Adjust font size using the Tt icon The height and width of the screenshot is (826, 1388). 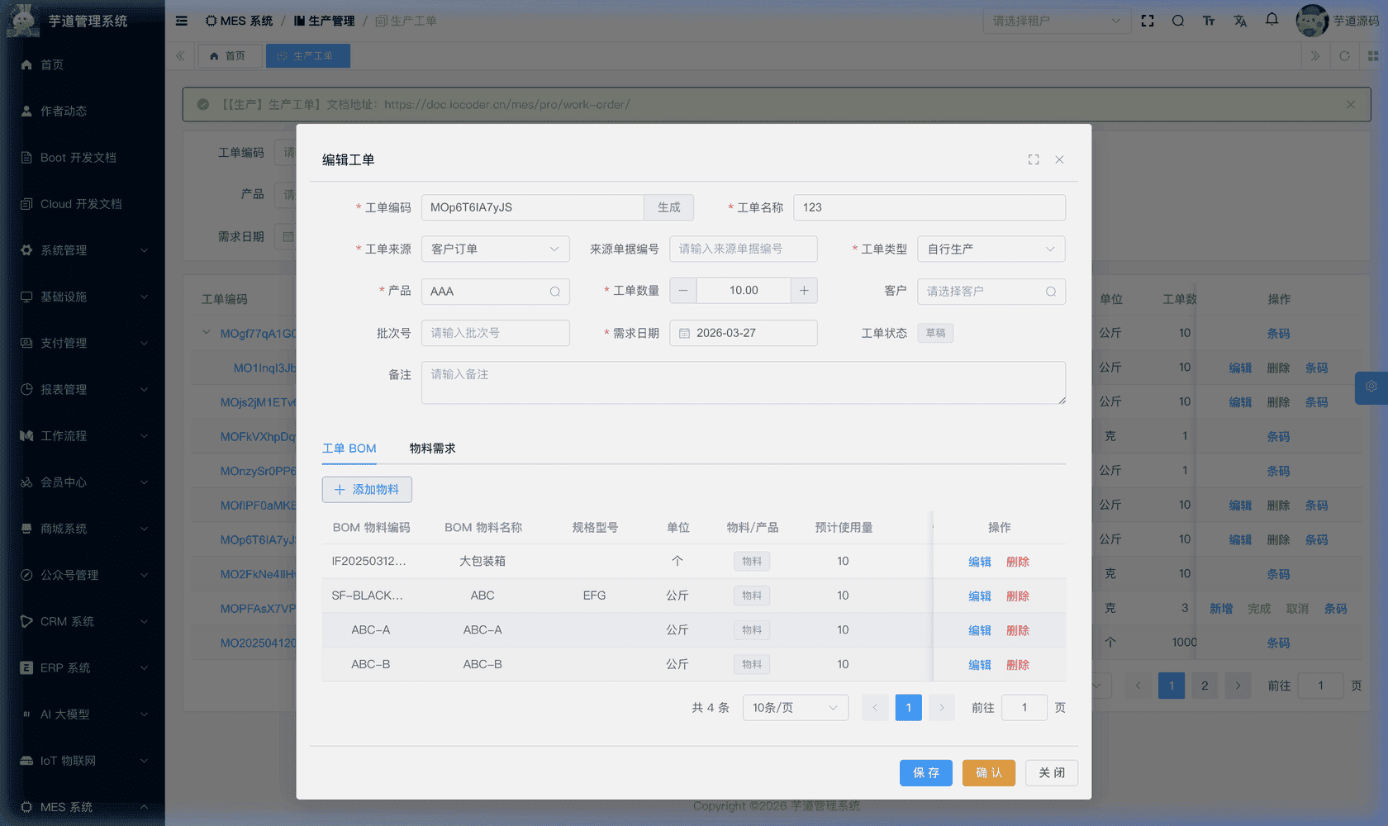pos(1209,21)
